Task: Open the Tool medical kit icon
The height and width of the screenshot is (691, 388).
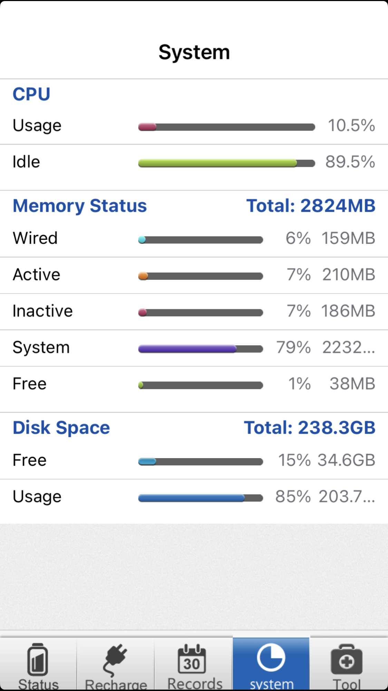Action: click(x=347, y=660)
